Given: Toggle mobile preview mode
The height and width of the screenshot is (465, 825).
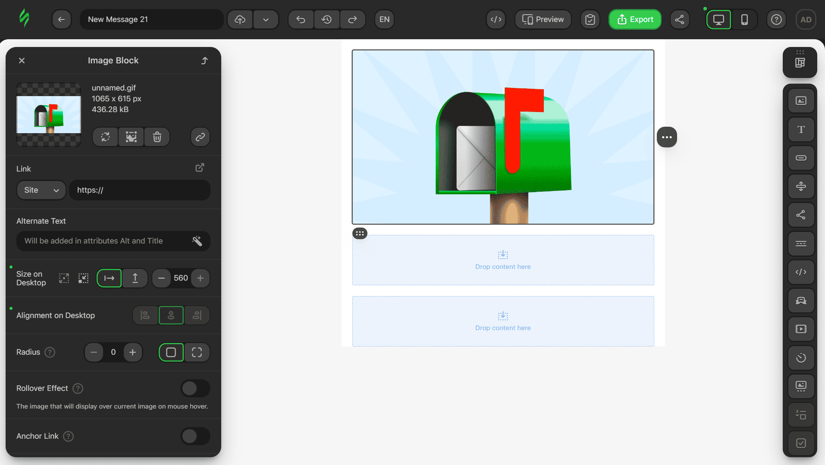Looking at the screenshot, I should (744, 19).
